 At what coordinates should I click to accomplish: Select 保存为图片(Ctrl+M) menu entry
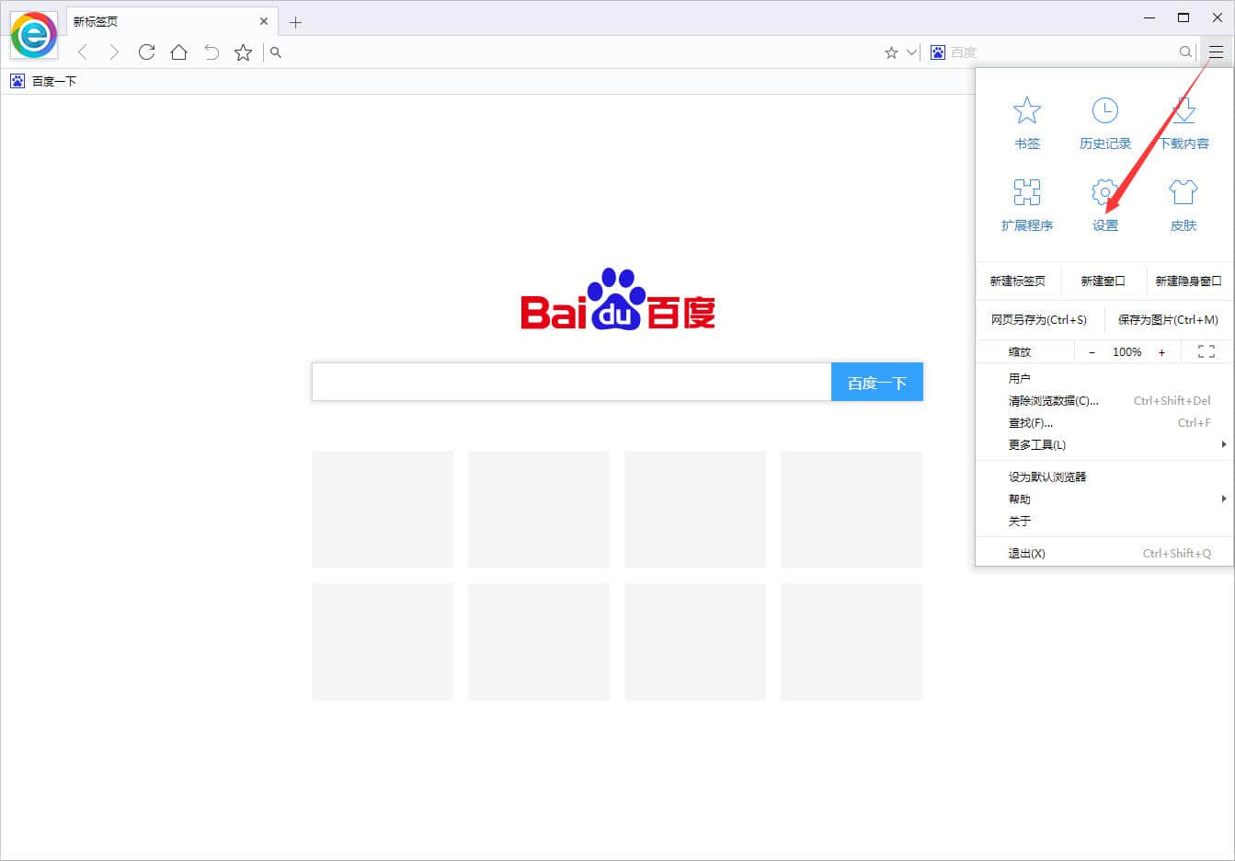point(1168,319)
